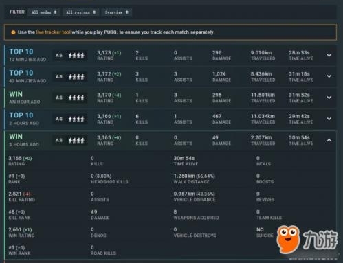The width and height of the screenshot is (343, 263).
Task: Click the 3,173 (+1) rating value
Action: click(109, 53)
